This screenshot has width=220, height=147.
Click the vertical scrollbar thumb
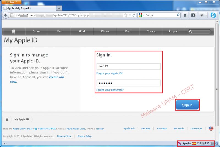217,75
